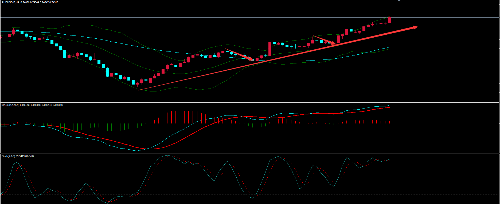Click the first short downward red arrowhead
Viewport: 500px width, 204px height.
click(x=252, y=59)
